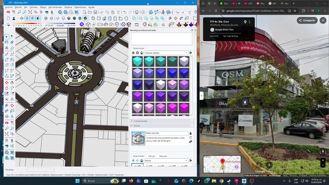
Task: Pick the Eraser tool in left toolbar
Action: [x=12, y=42]
